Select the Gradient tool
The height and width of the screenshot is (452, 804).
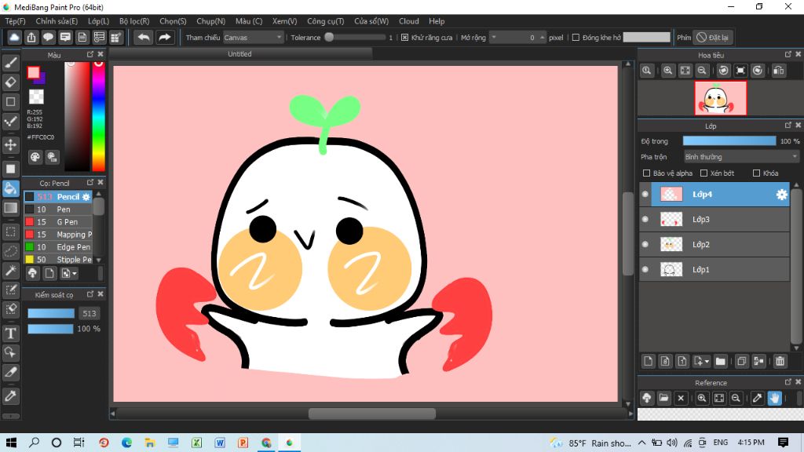click(x=11, y=208)
